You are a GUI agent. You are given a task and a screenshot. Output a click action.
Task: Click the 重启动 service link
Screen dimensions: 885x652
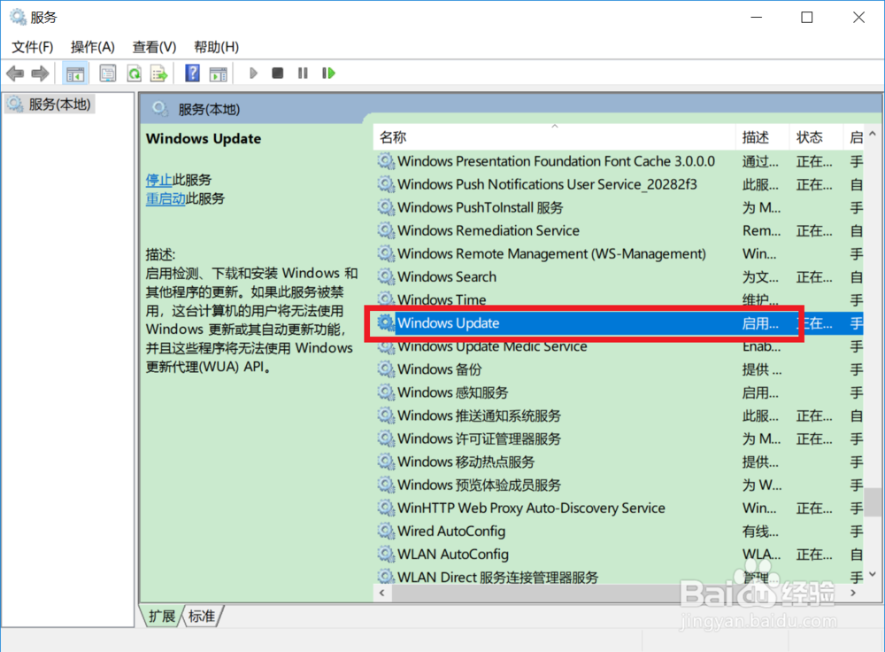[165, 198]
